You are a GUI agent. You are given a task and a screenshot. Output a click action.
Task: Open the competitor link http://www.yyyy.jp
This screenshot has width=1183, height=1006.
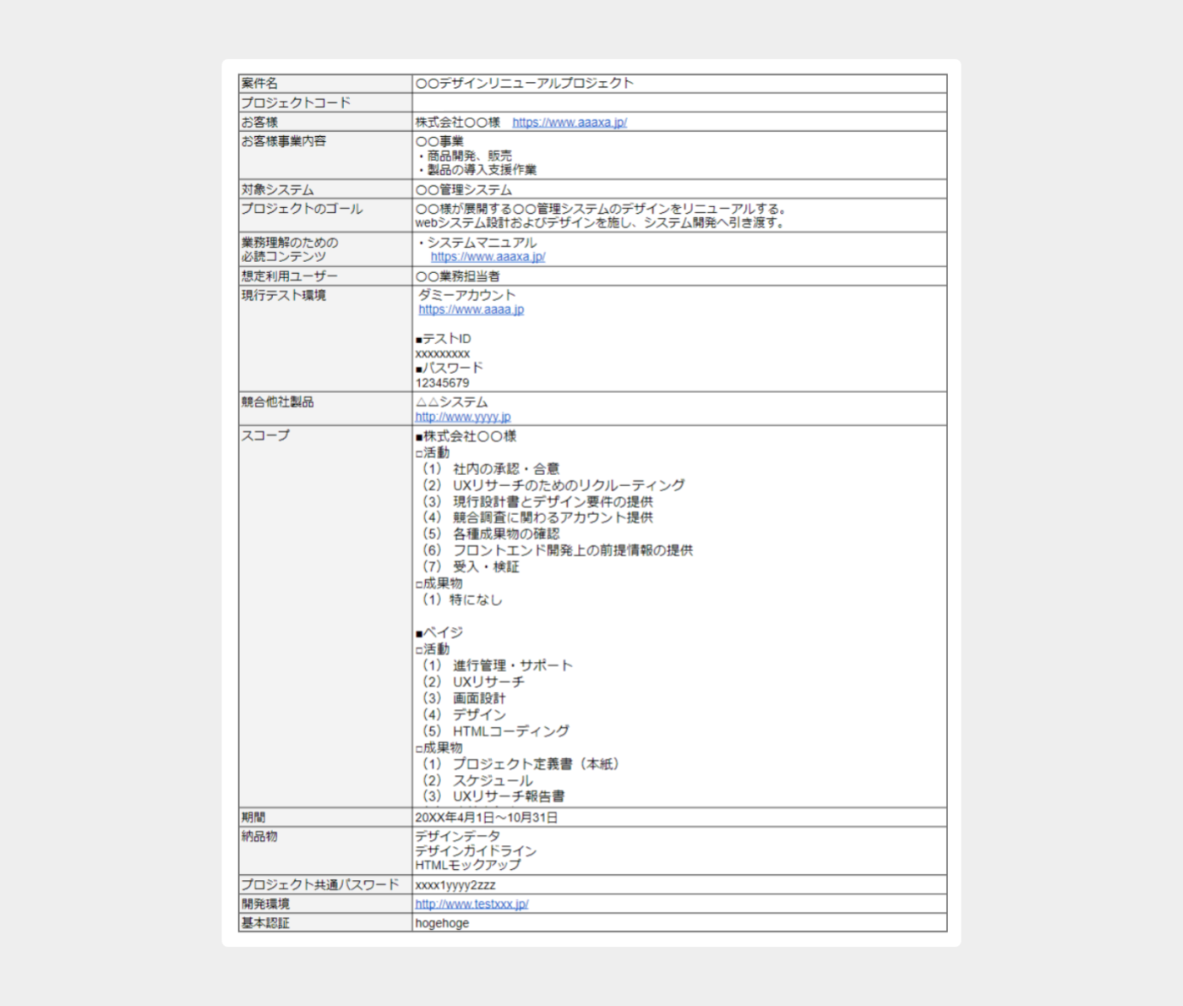tap(463, 417)
